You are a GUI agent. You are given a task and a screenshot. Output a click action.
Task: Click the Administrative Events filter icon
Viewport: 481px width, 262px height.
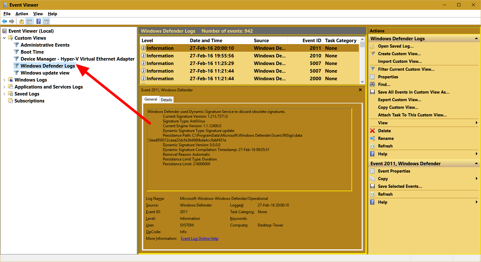click(x=17, y=45)
